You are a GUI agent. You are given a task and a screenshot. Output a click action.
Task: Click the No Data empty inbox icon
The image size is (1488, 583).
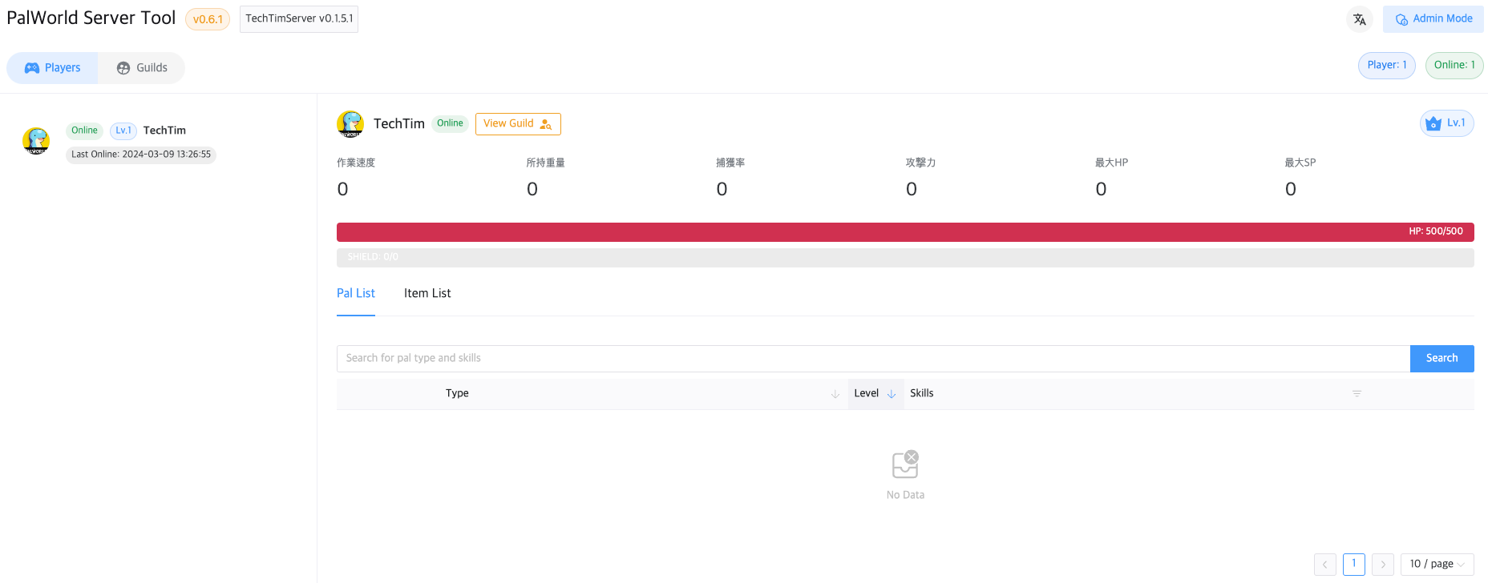[x=905, y=464]
